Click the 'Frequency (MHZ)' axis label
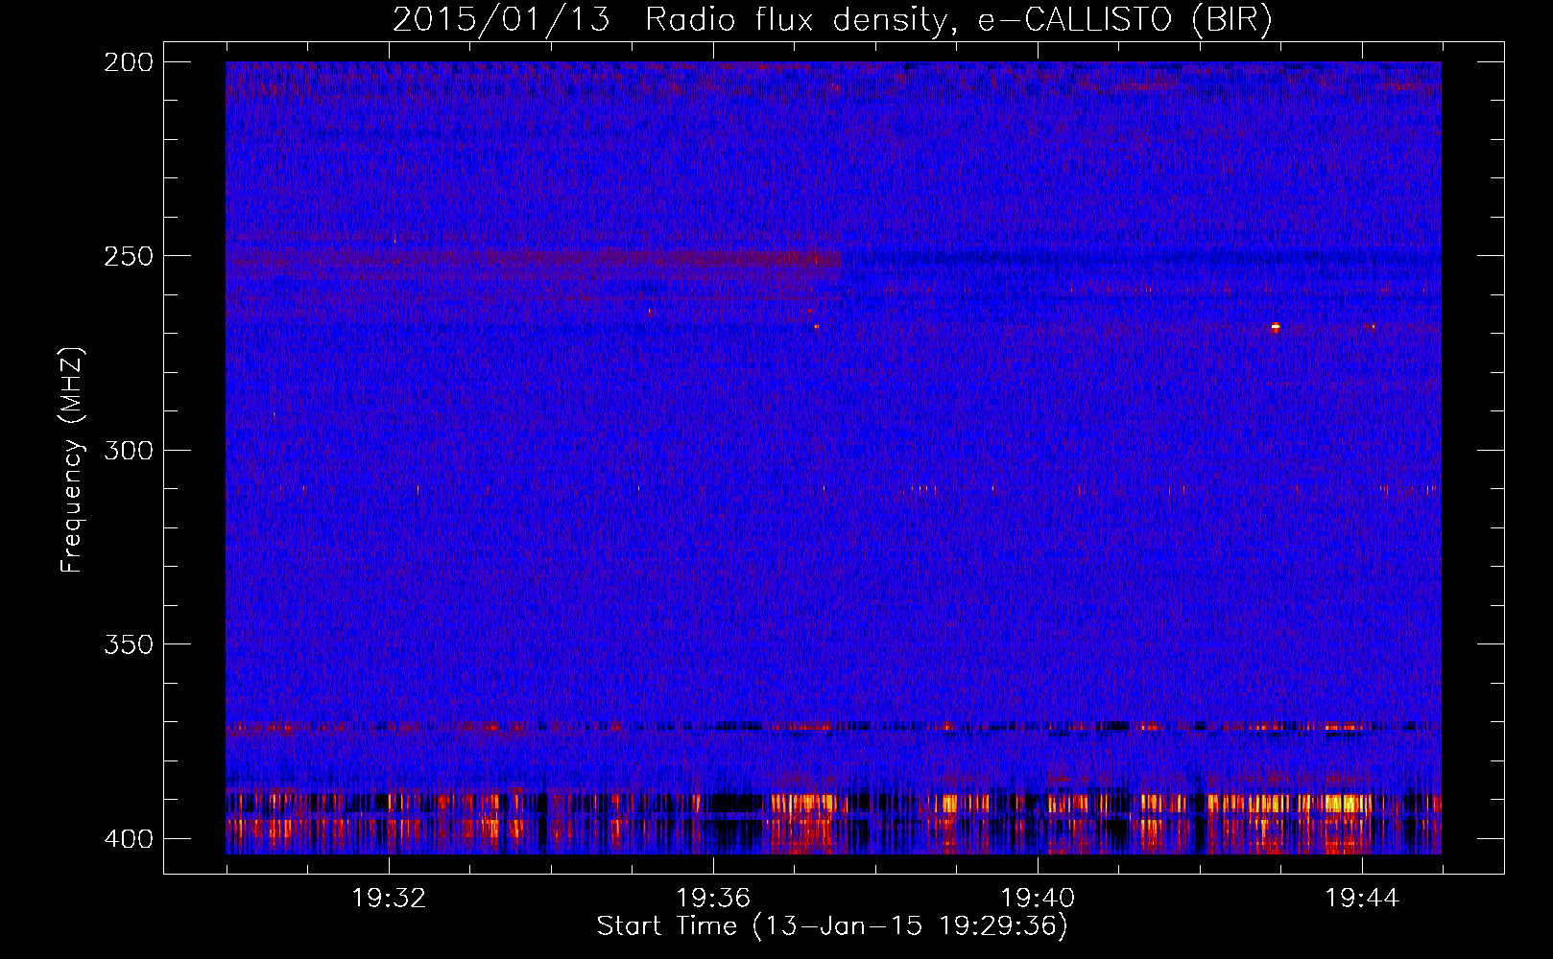1553x959 pixels. pyautogui.click(x=72, y=459)
